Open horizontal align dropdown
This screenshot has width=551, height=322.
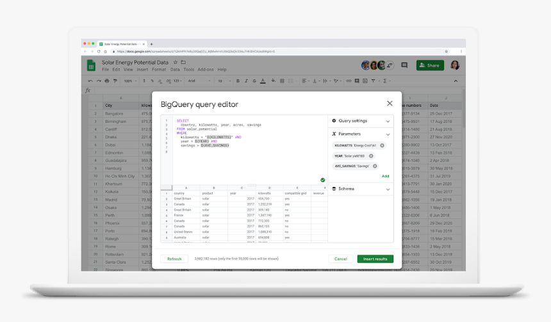pos(306,81)
